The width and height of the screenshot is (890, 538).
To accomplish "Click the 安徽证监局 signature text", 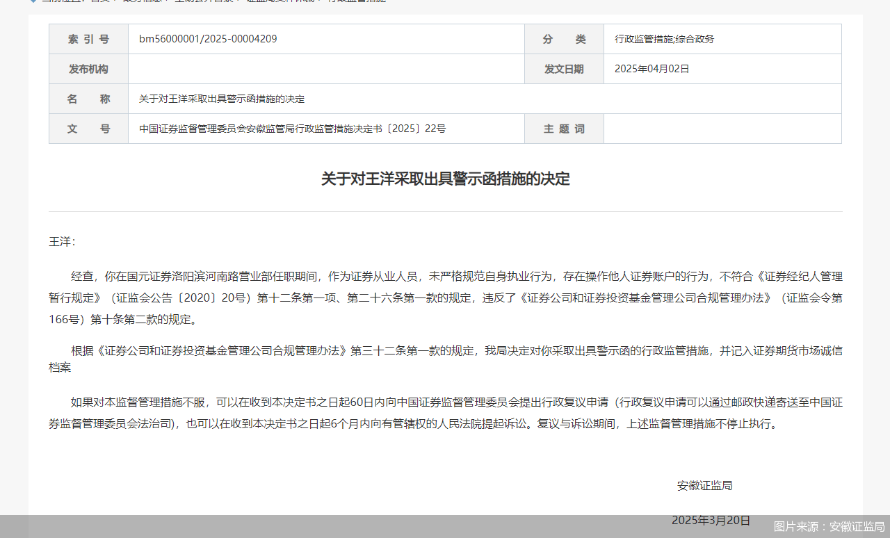I will click(x=704, y=485).
